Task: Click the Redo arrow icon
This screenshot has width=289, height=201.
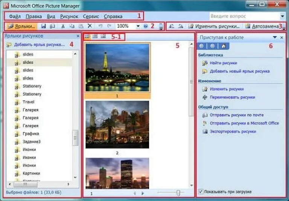Action: (x=109, y=26)
